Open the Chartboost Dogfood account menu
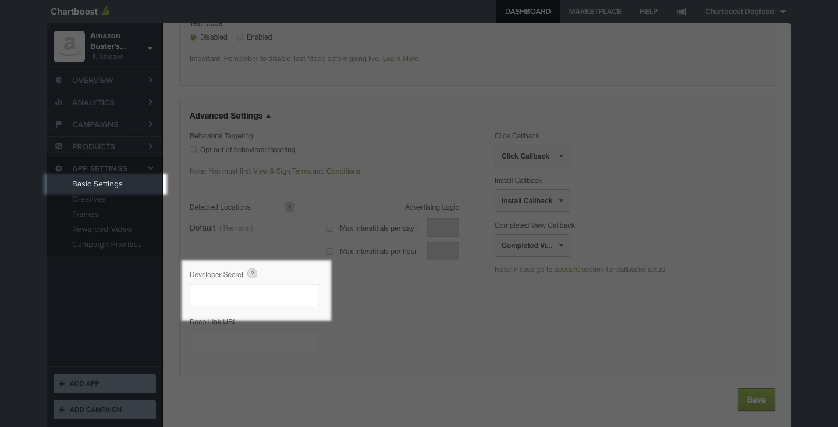The height and width of the screenshot is (427, 838). (x=745, y=12)
